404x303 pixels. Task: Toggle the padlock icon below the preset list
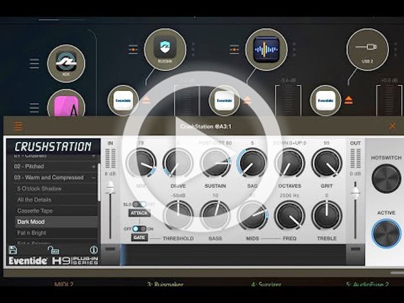pos(53,250)
